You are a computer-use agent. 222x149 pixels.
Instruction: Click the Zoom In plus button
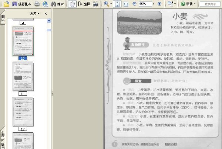159,4
